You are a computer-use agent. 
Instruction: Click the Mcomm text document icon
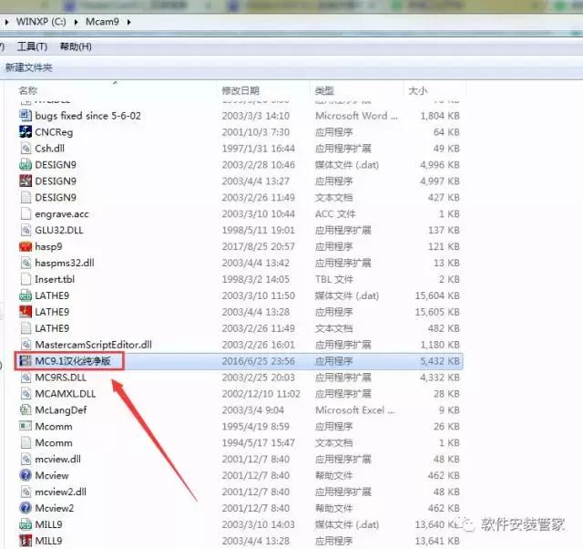26,442
